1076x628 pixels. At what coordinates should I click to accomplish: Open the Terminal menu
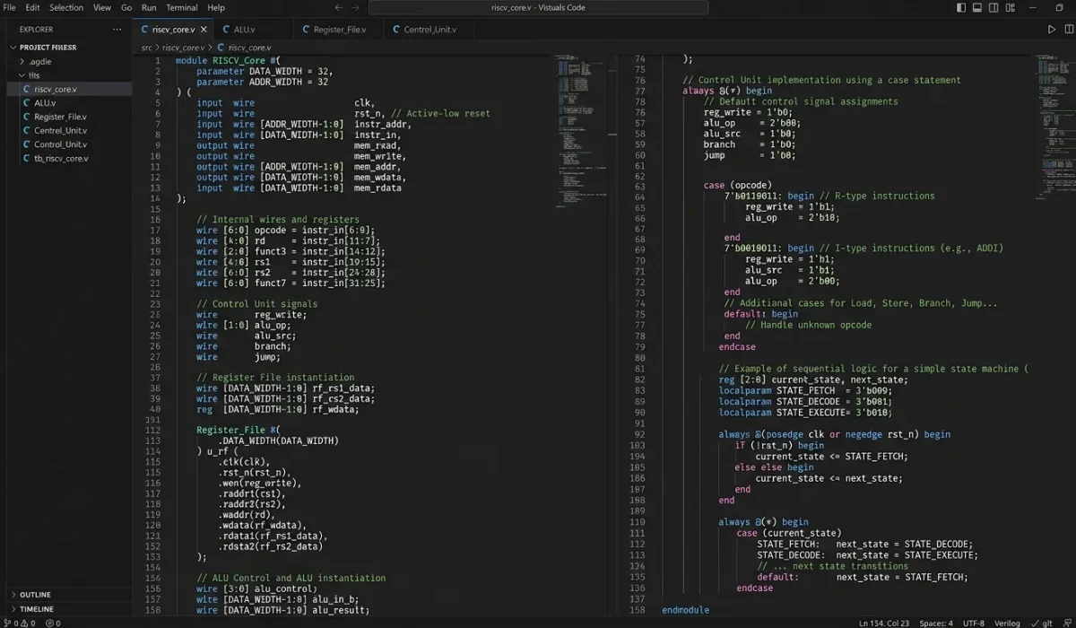coord(182,7)
